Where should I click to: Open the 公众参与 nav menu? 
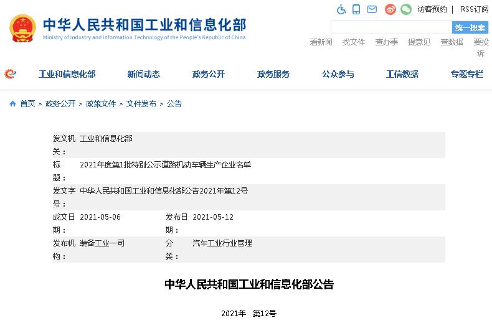click(338, 74)
